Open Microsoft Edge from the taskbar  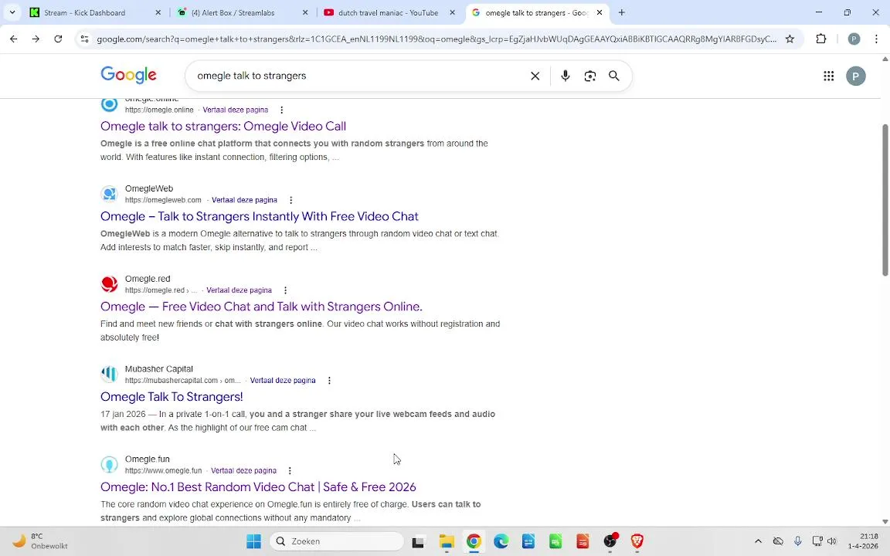point(501,541)
